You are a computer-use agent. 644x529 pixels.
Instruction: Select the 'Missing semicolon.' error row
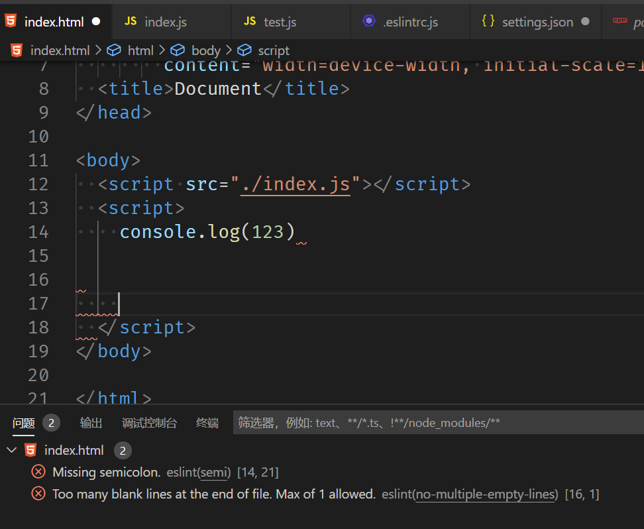pyautogui.click(x=322, y=472)
